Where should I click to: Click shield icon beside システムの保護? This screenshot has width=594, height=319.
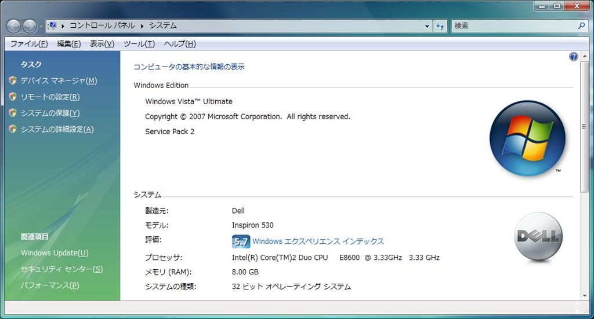coord(13,113)
